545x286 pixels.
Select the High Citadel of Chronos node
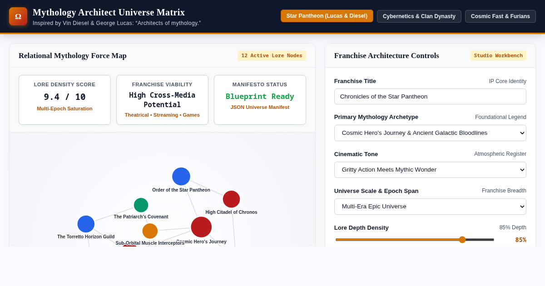pos(231,199)
